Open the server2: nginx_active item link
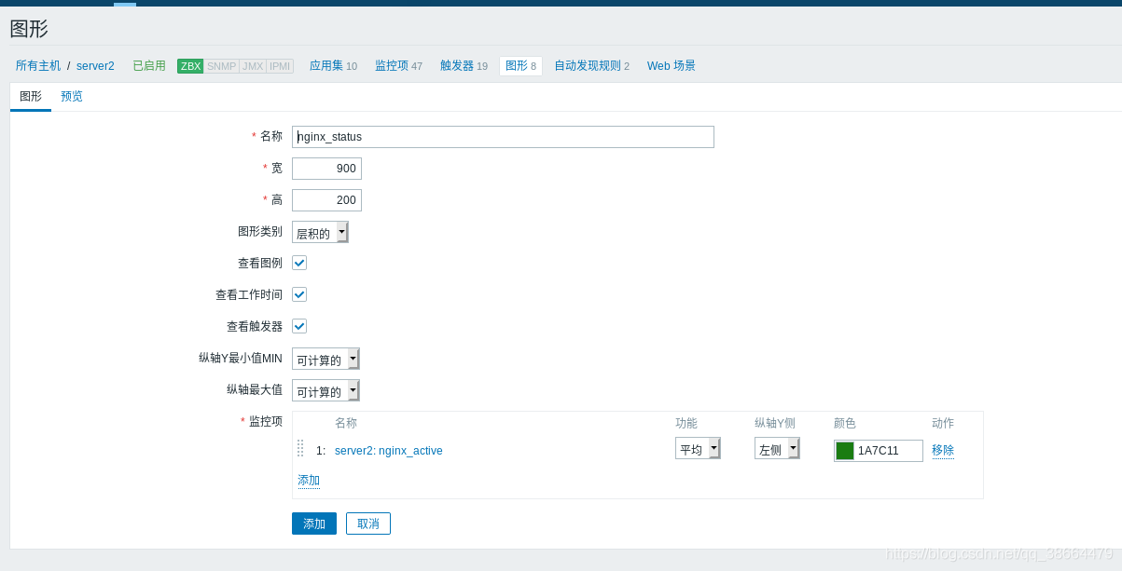 (x=388, y=451)
